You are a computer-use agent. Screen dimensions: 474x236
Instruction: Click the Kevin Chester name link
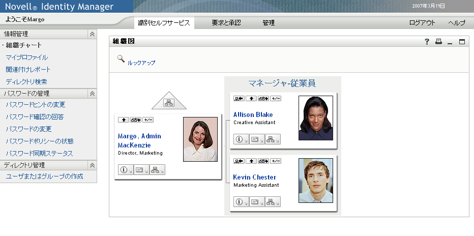coord(254,178)
